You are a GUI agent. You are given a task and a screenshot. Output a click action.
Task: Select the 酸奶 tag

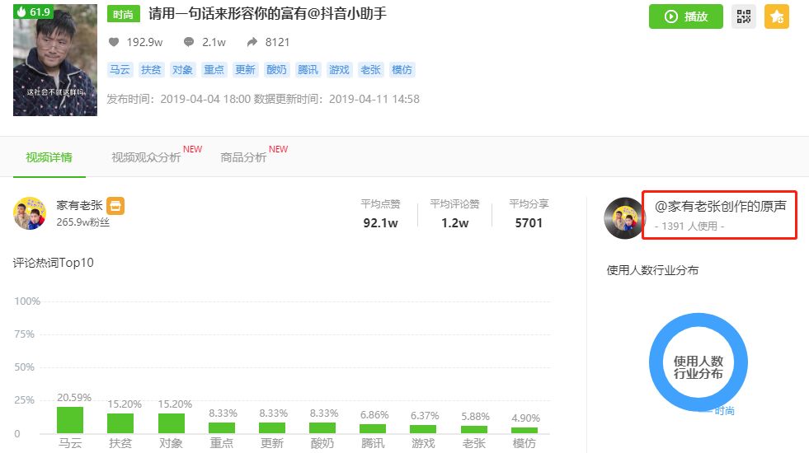276,69
